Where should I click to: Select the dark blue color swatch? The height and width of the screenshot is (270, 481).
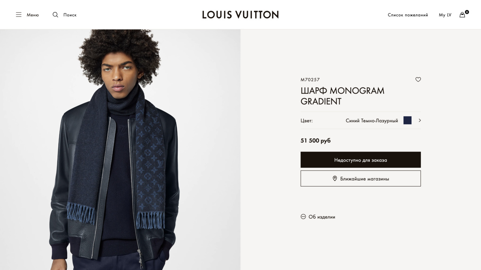(x=407, y=120)
